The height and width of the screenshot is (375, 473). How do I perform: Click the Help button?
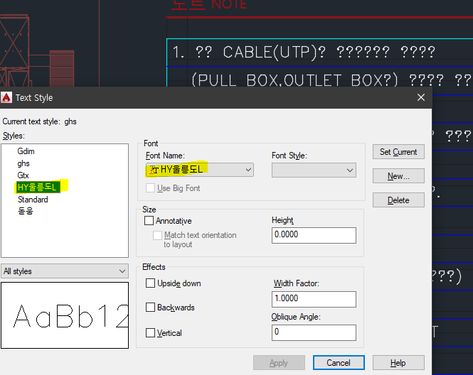(x=398, y=363)
